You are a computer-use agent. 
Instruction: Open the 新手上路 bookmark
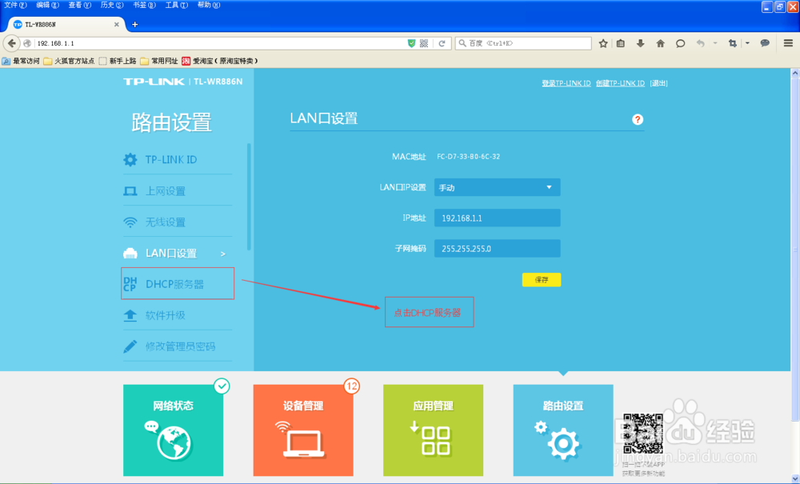pos(118,62)
